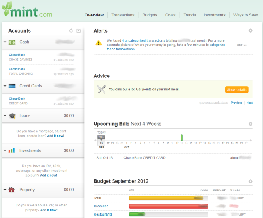Click the Credit Cards card icon

(x=12, y=86)
